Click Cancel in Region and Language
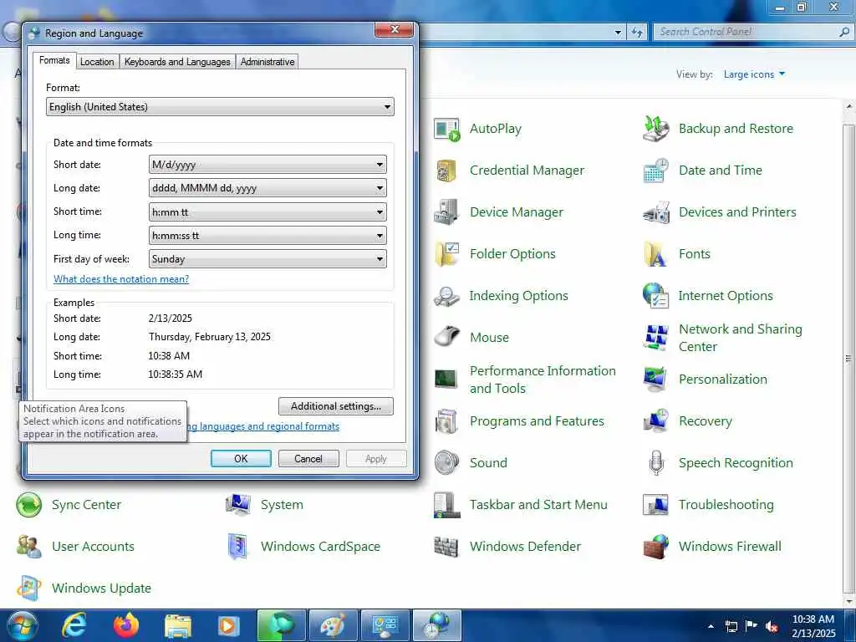 pos(308,459)
